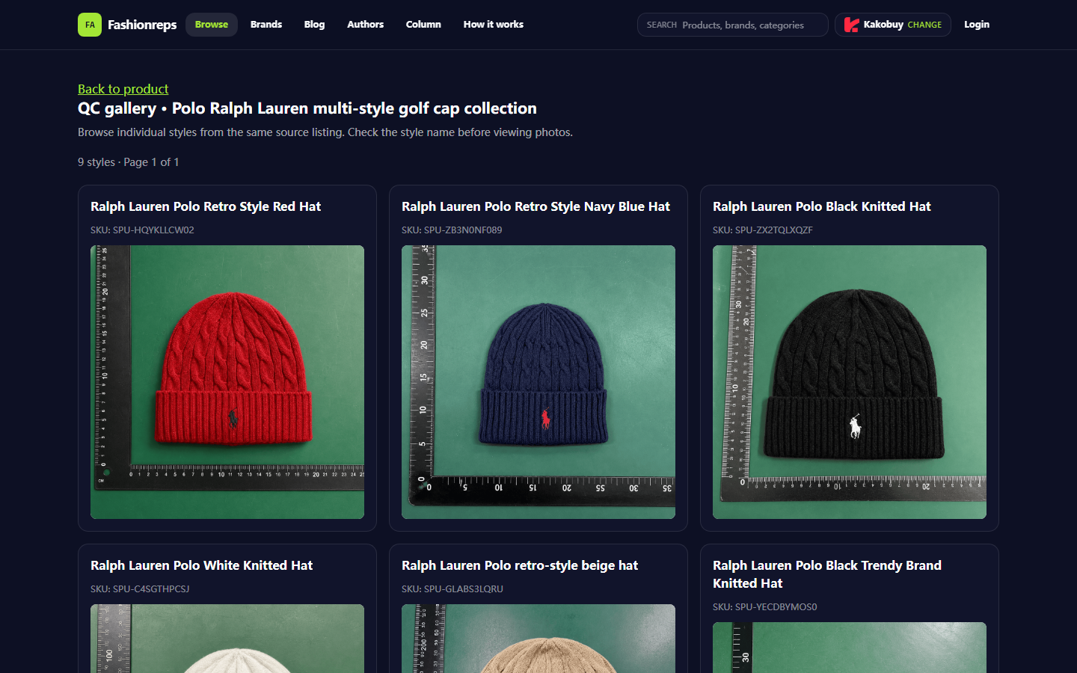Click the Ralph Lauren Polo Black Knitted Hat title
Image resolution: width=1077 pixels, height=673 pixels.
click(822, 206)
